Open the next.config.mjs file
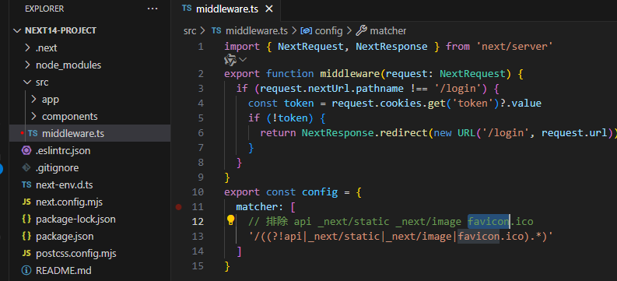 click(x=69, y=202)
